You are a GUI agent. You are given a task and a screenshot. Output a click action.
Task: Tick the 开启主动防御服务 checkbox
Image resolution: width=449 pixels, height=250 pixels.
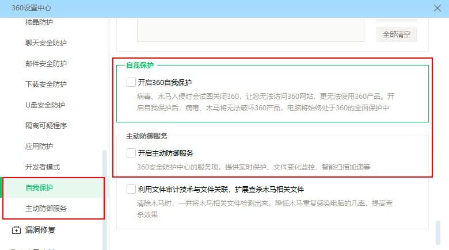[131, 153]
